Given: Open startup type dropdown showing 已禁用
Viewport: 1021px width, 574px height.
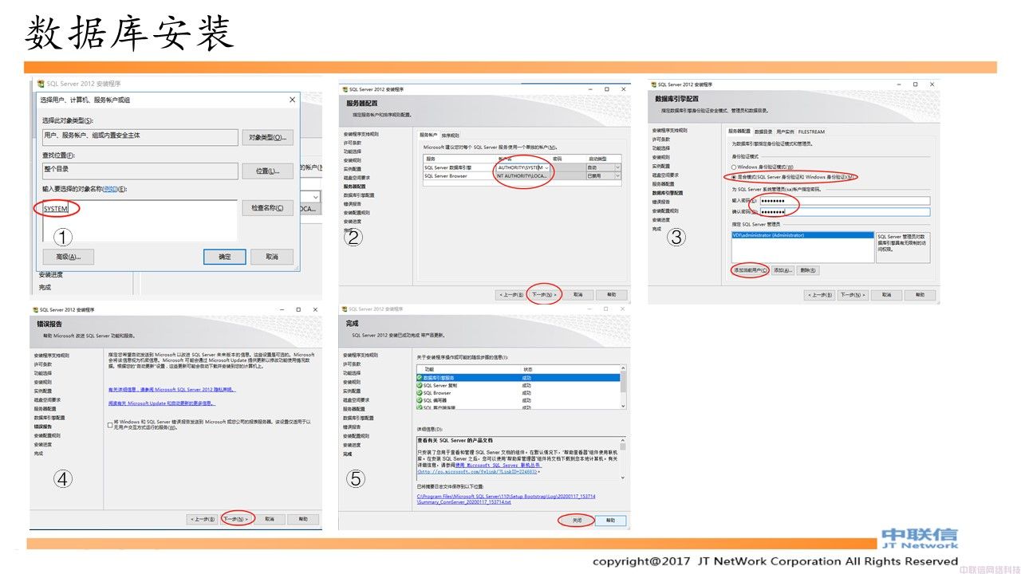Looking at the screenshot, I should point(617,175).
